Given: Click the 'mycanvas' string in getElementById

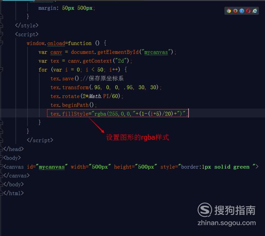Looking at the screenshot, I should point(156,52).
